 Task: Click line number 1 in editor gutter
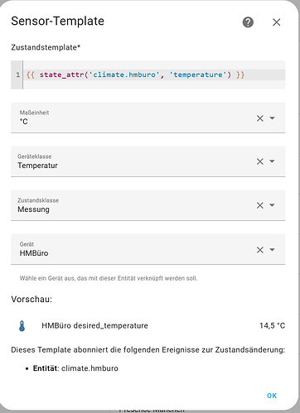[x=18, y=74]
